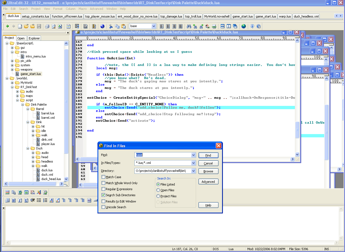Viewport: 345px width, 252px height.
Task: Click the numbered list icon in HTML toolbar
Action: coord(45,200)
